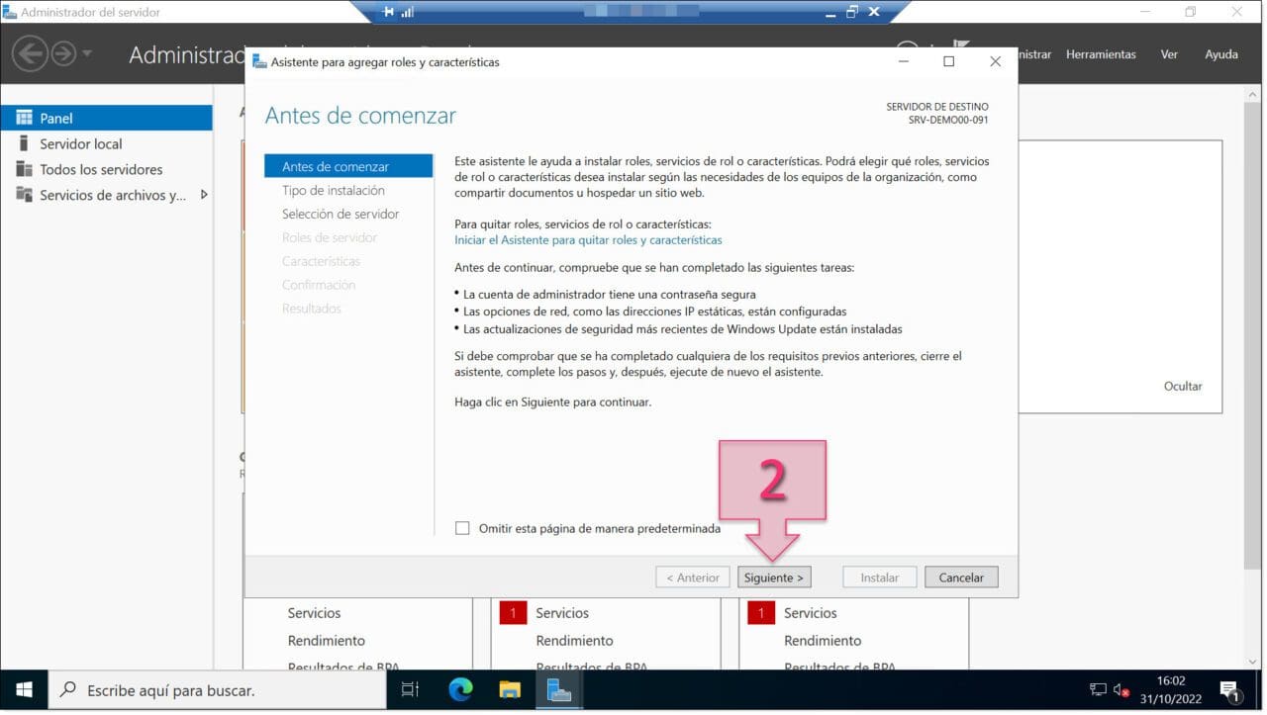Click the red 1 badge in the right tile
Image resolution: width=1267 pixels, height=715 pixels.
coord(761,613)
